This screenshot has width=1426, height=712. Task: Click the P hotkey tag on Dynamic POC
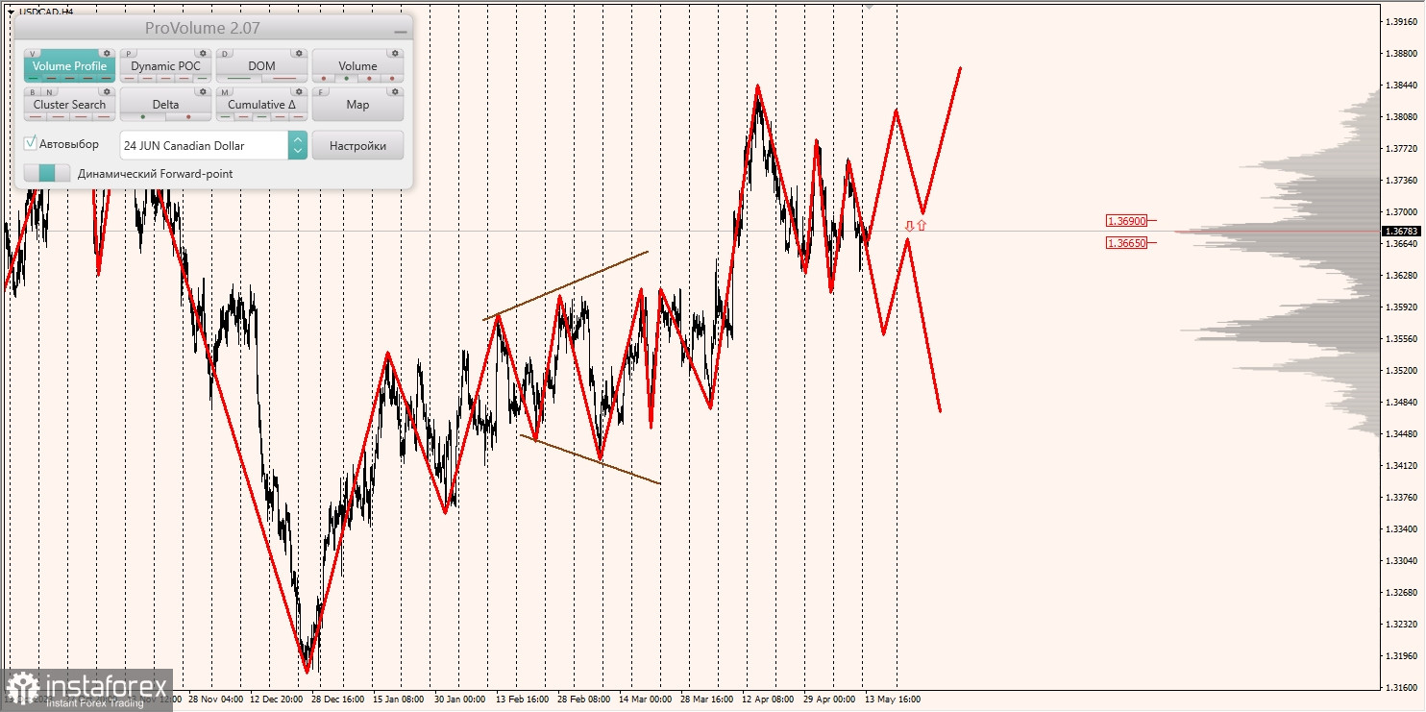click(x=129, y=54)
